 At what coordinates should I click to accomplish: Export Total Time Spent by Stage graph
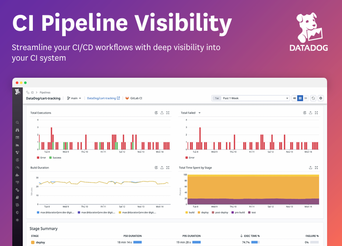click(x=310, y=167)
